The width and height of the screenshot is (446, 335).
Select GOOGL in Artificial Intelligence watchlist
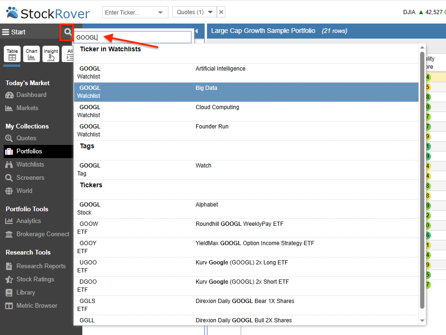point(246,72)
